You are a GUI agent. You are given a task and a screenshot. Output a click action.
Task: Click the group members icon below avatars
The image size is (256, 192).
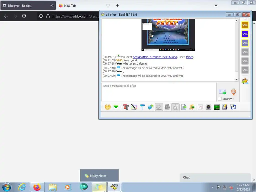[245, 81]
